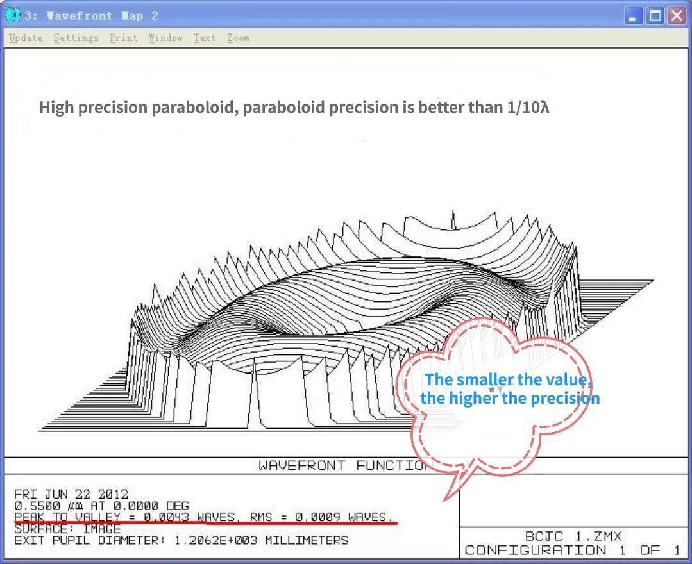
Task: Open the Window menu
Action: [165, 38]
